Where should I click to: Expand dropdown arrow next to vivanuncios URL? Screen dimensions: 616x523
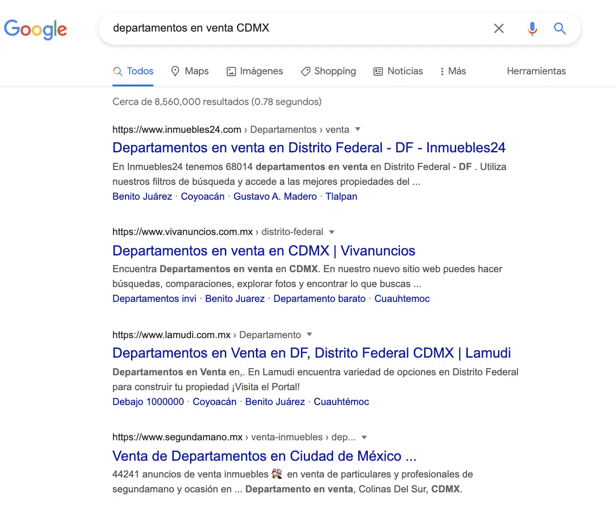[x=332, y=232]
